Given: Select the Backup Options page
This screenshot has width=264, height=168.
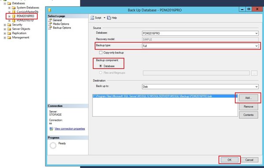Looking at the screenshot, I should click(62, 28).
